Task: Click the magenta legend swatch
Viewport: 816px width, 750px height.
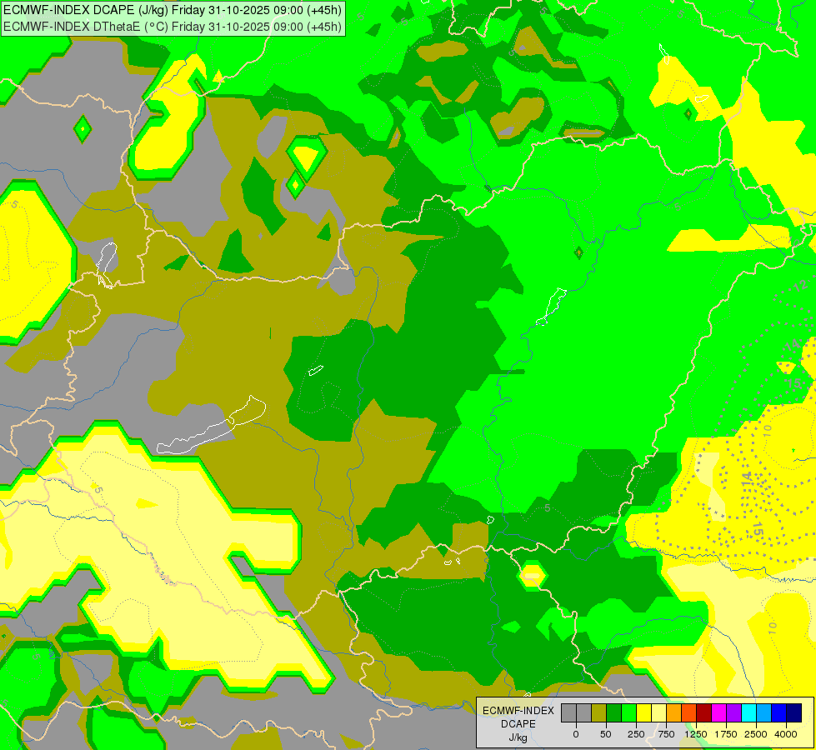Action: (718, 712)
